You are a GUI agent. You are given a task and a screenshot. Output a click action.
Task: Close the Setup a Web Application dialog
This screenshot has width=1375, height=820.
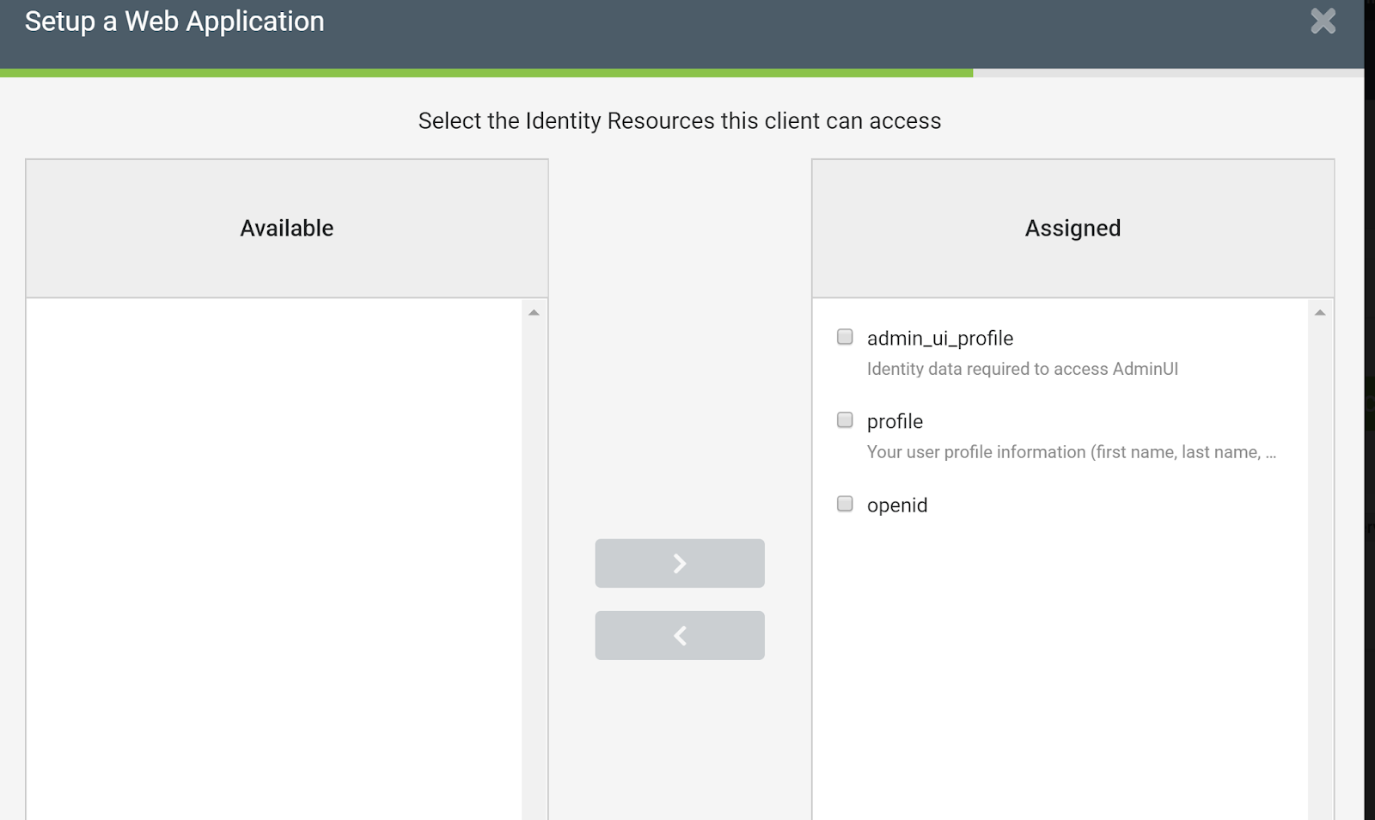pyautogui.click(x=1323, y=21)
